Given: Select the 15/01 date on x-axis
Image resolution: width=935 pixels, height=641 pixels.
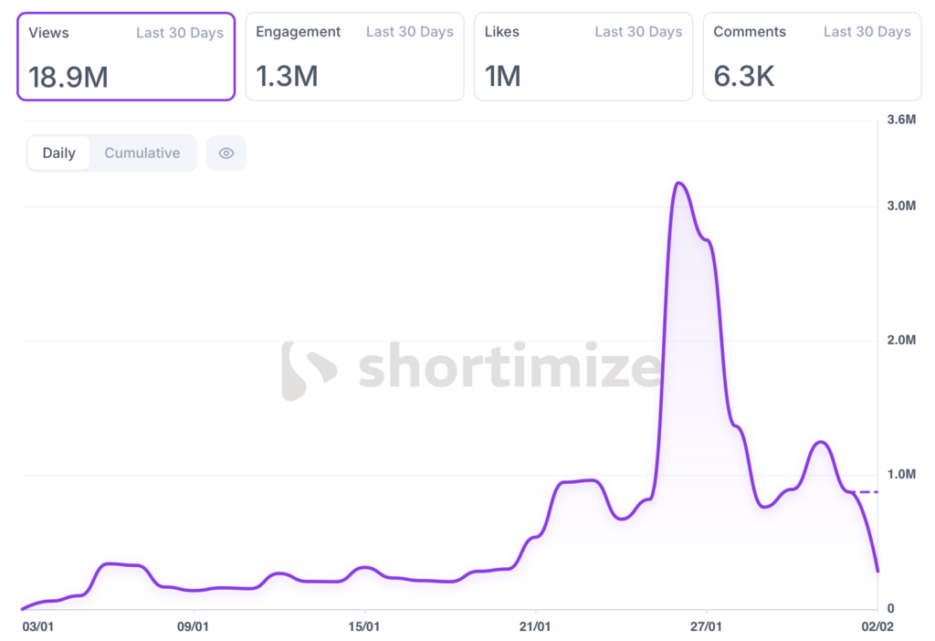Looking at the screenshot, I should (364, 626).
